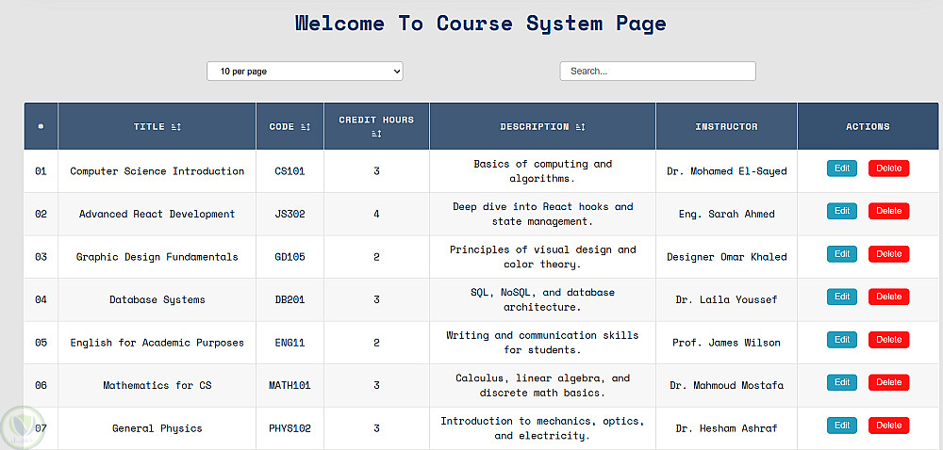Viewport: 943px width, 450px height.
Task: Click the title 'Mathematics for CS'
Action: click(x=157, y=385)
